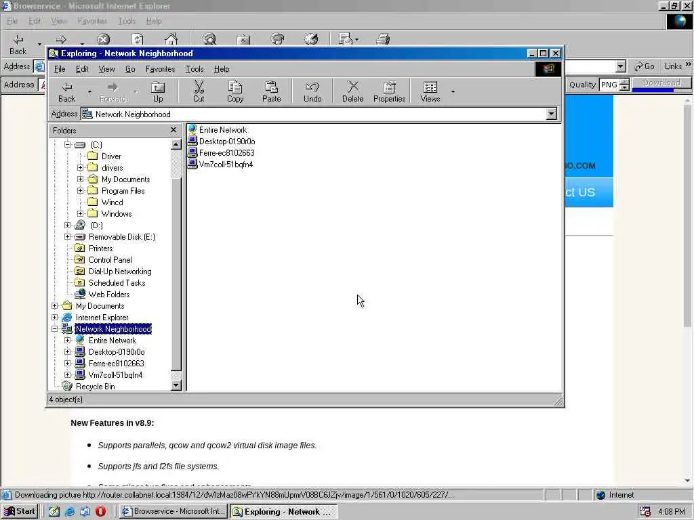The width and height of the screenshot is (694, 520).
Task: Click the Undo toolbar icon
Action: pos(312,91)
